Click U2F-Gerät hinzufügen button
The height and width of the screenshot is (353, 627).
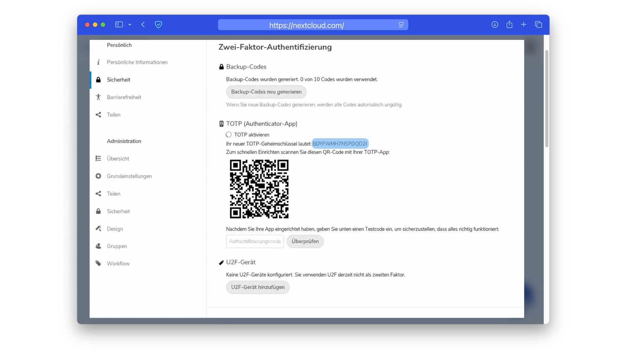[258, 287]
